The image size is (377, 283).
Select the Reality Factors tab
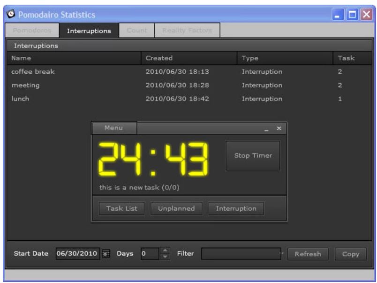click(187, 31)
